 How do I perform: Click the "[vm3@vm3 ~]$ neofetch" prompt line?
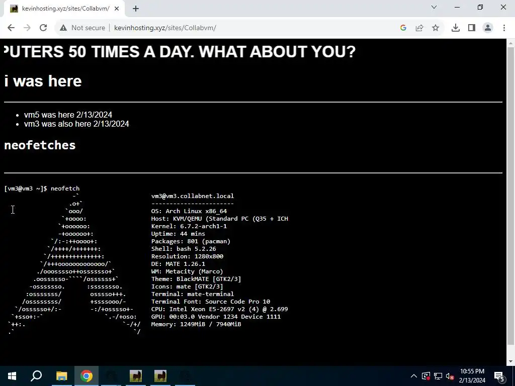click(x=42, y=189)
